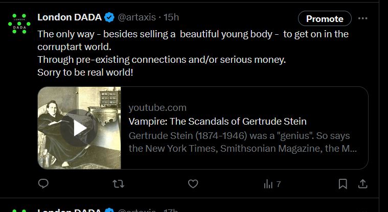Viewport: 388px width, 212px height.
Task: Bookmark the London DADA post
Action: [343, 183]
